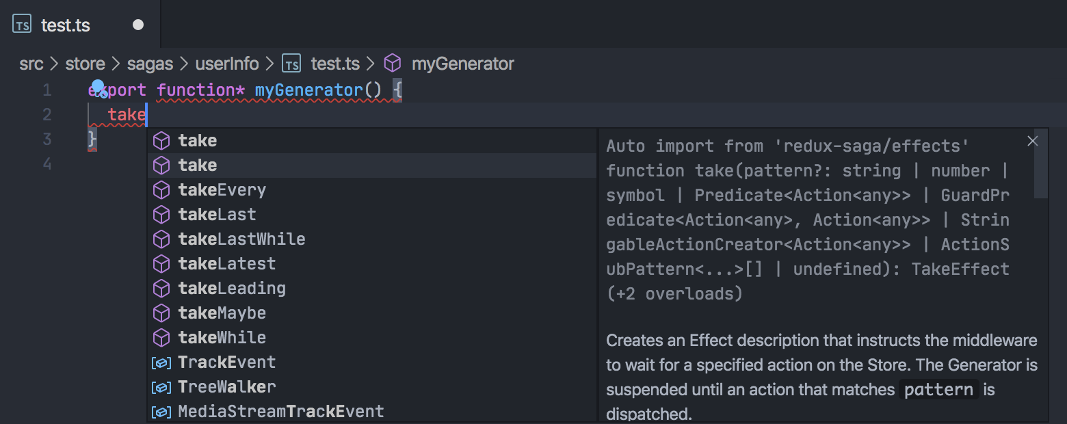
Task: Click the takeMaybe suggestion in the list
Action: (222, 313)
